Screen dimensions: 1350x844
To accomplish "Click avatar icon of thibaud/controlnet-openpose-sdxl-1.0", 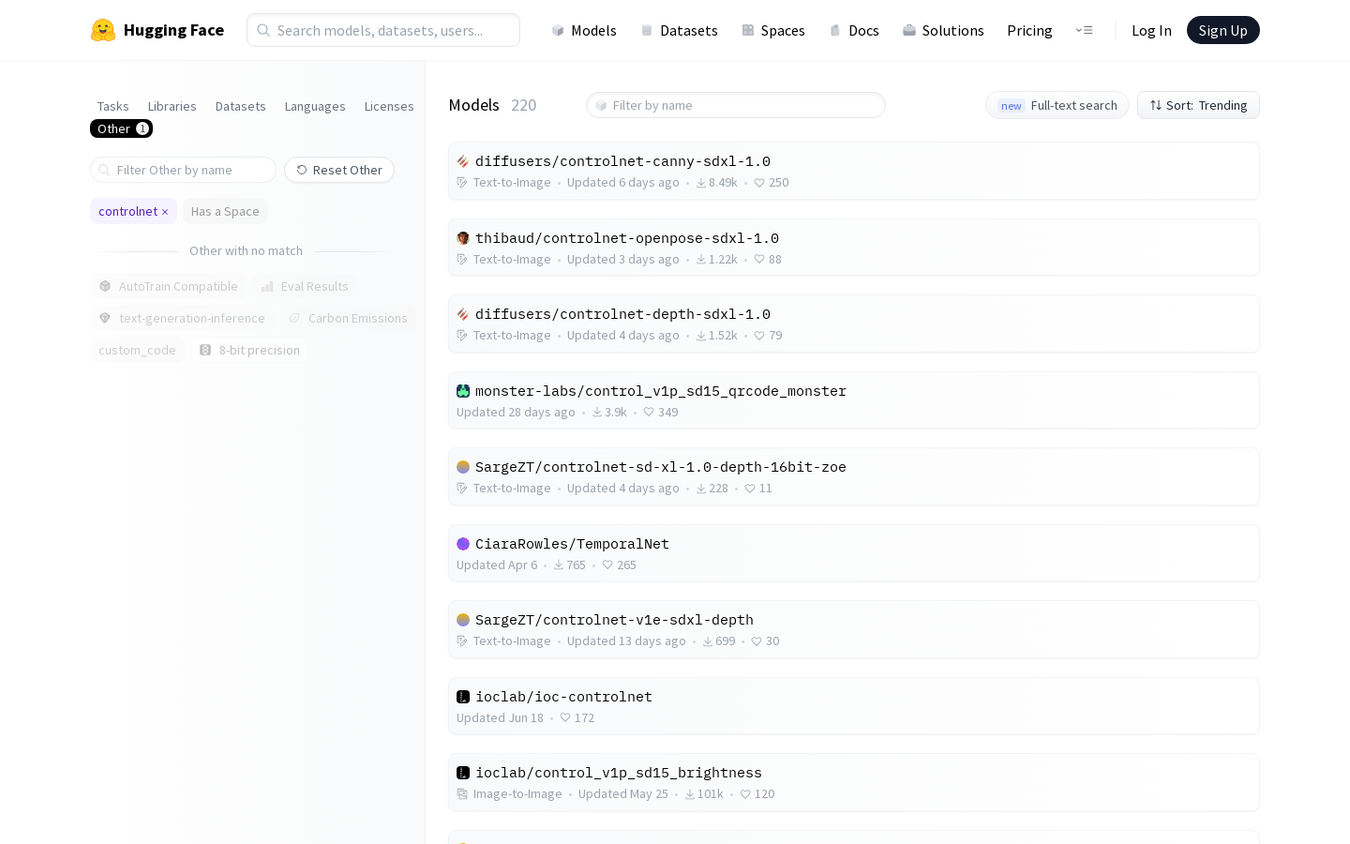I will [x=463, y=238].
